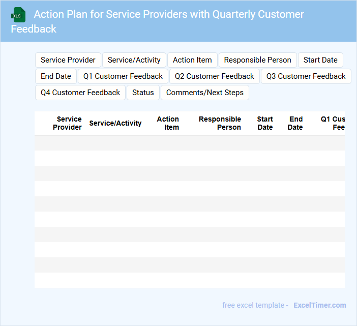Click the Responsible Person column header
The width and height of the screenshot is (357, 326).
pos(220,123)
